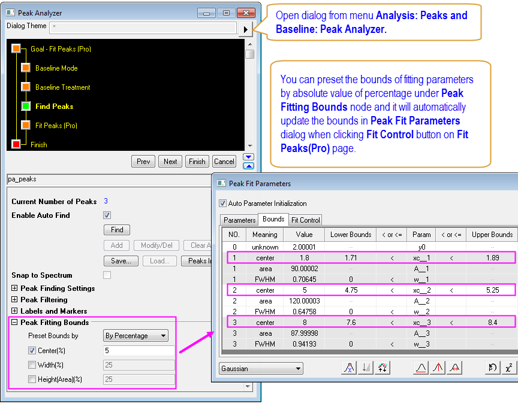Click the scroll-down arrow below the settings panel

[x=248, y=386]
